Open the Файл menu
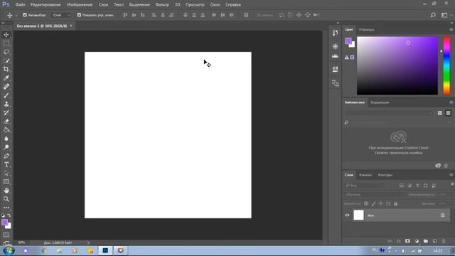The width and height of the screenshot is (455, 256). (20, 5)
